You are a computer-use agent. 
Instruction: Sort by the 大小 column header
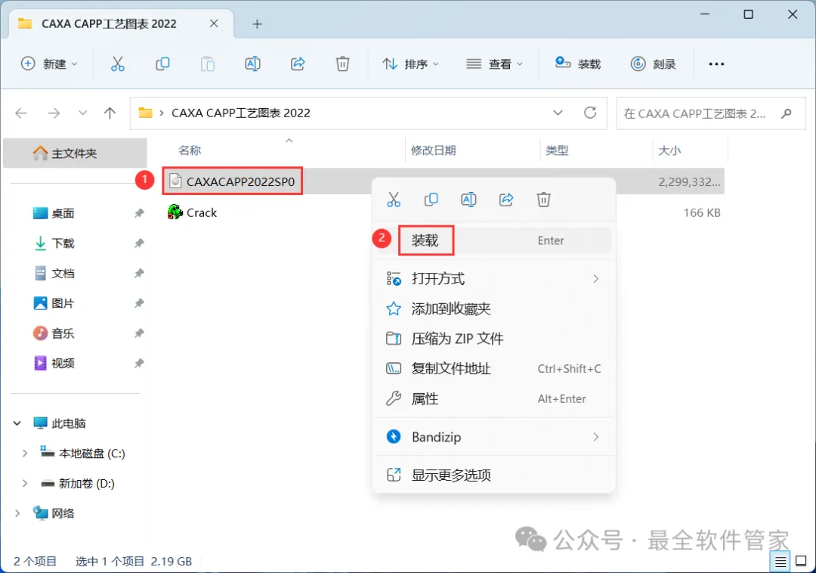(669, 150)
